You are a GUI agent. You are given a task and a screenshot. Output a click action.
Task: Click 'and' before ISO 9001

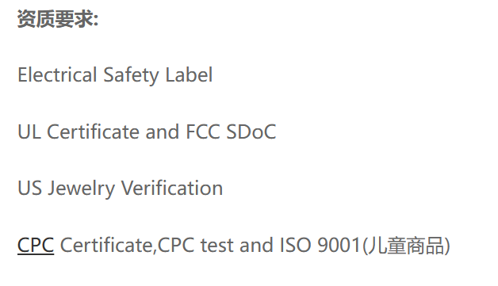[x=256, y=245]
